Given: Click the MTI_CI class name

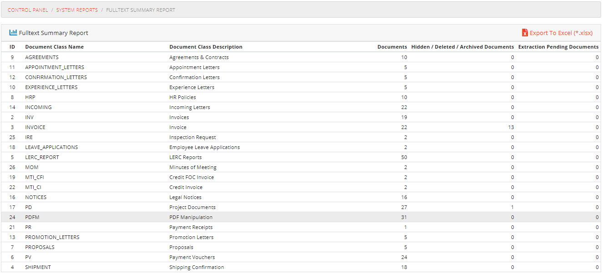Looking at the screenshot, I should [x=33, y=187].
